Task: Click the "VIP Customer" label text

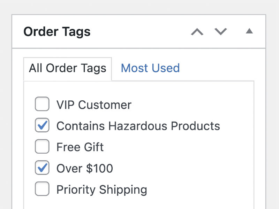Action: [94, 105]
